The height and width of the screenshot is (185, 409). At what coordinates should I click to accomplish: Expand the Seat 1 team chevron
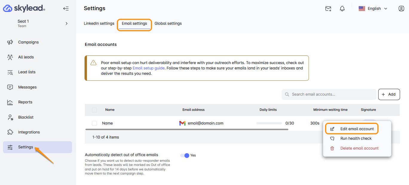pyautogui.click(x=67, y=24)
